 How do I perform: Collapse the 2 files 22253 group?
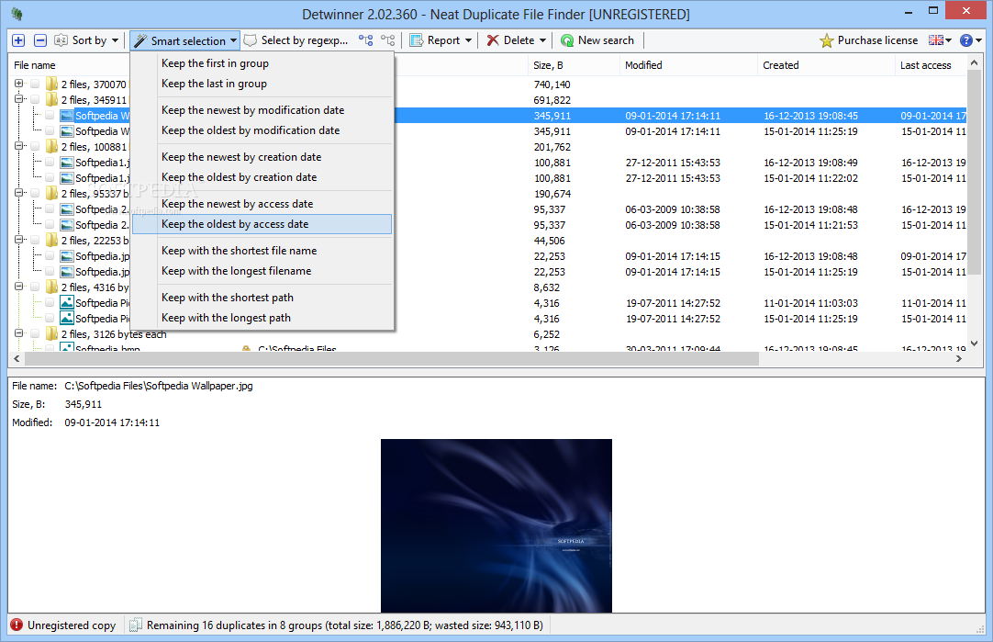(19, 240)
